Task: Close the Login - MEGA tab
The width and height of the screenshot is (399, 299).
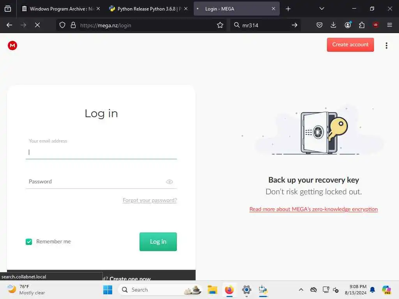Action: [x=273, y=9]
